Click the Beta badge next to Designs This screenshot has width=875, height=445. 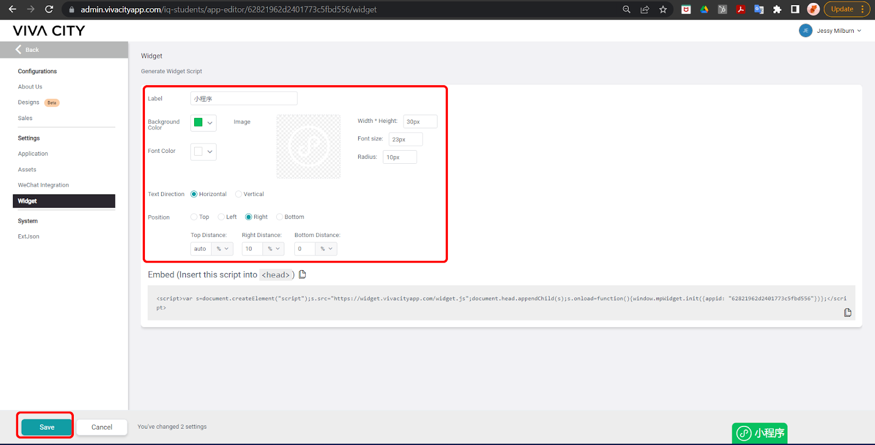pyautogui.click(x=52, y=103)
